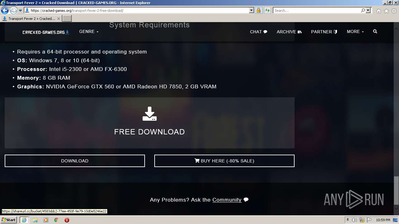The height and width of the screenshot is (224, 399).
Task: Open the CHAT menu item
Action: pyautogui.click(x=259, y=32)
